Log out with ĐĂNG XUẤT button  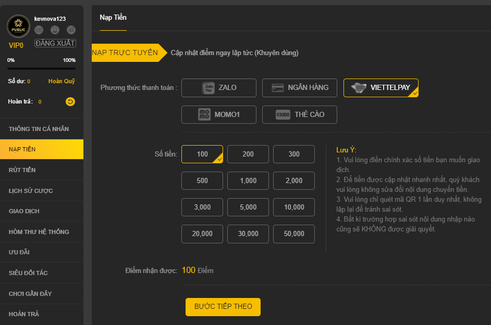[55, 43]
